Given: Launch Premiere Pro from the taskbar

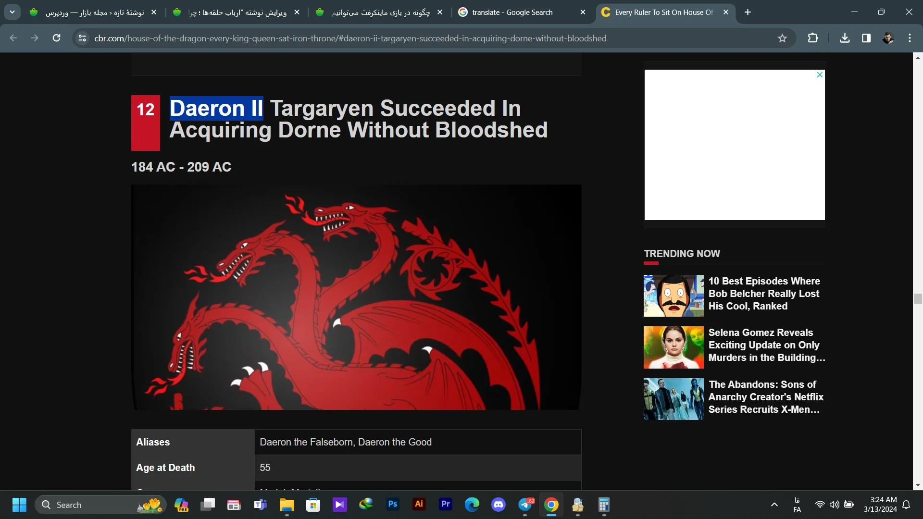Looking at the screenshot, I should click(446, 504).
